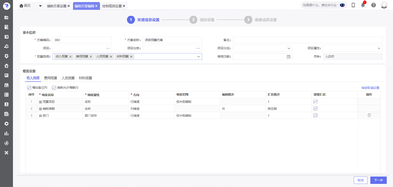Click the notification bell icon
Image resolution: width=393 pixels, height=187 pixels.
click(x=363, y=5)
